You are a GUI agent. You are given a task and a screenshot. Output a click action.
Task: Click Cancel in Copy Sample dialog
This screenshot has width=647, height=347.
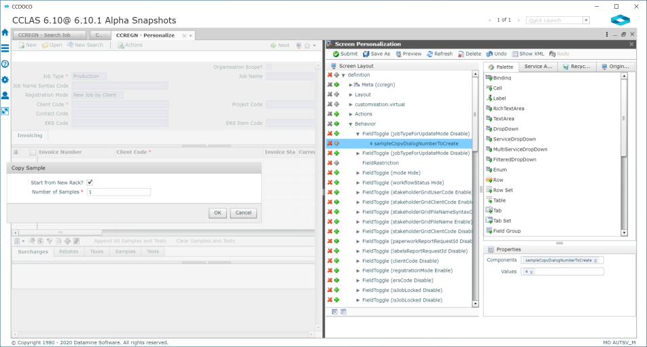point(243,213)
